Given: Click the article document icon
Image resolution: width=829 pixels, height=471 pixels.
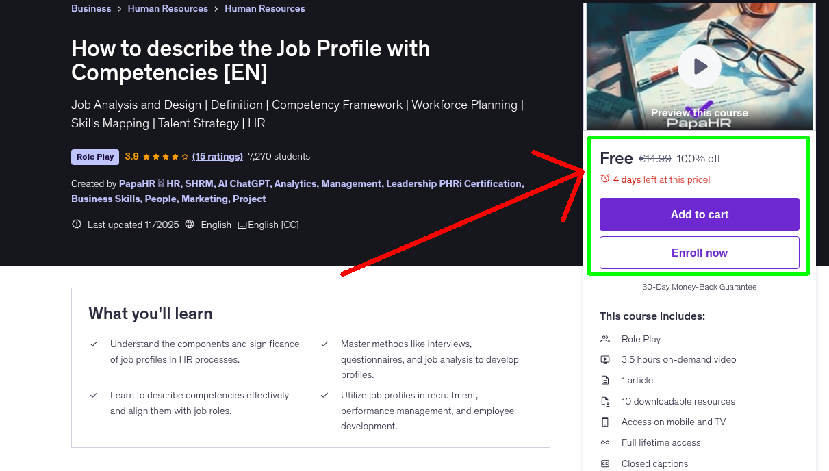Looking at the screenshot, I should tap(605, 380).
